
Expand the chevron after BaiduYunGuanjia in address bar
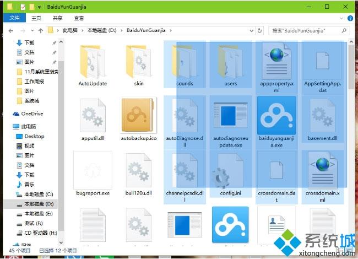[171, 30]
